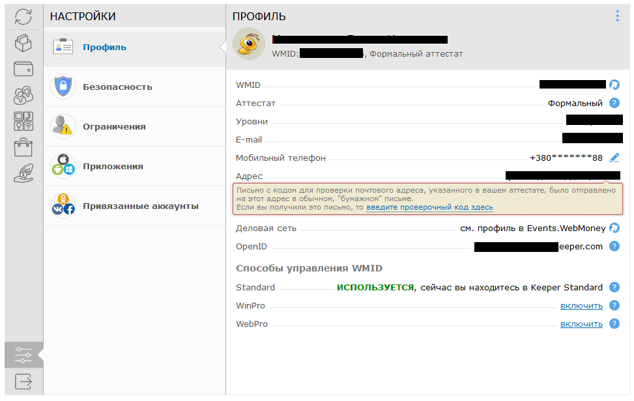This screenshot has width=634, height=401.
Task: Click the logout icon at the sidebar bottom
Action: (23, 381)
